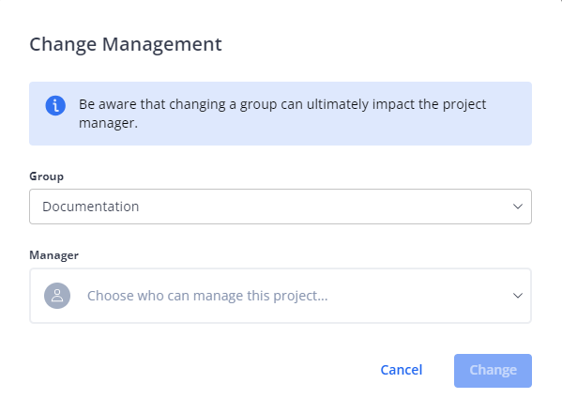
Task: Click the empty area inside the Group select box
Action: (323, 207)
